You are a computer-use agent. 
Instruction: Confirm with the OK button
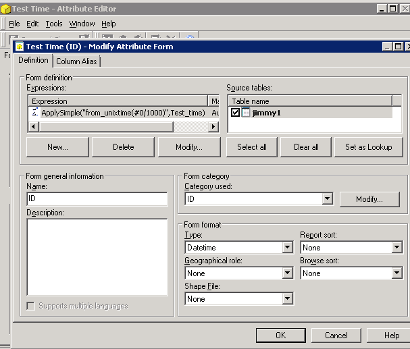click(x=281, y=335)
